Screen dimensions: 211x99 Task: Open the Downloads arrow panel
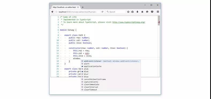tap(137, 12)
